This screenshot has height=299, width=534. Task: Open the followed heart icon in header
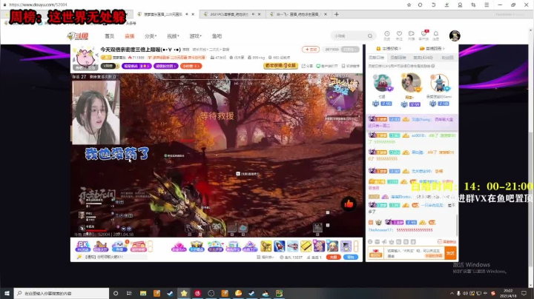click(399, 35)
